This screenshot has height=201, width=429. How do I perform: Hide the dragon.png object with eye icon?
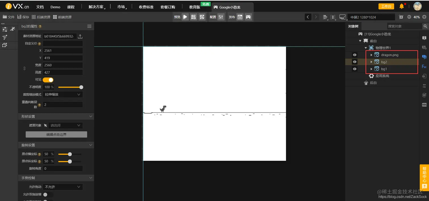click(354, 55)
